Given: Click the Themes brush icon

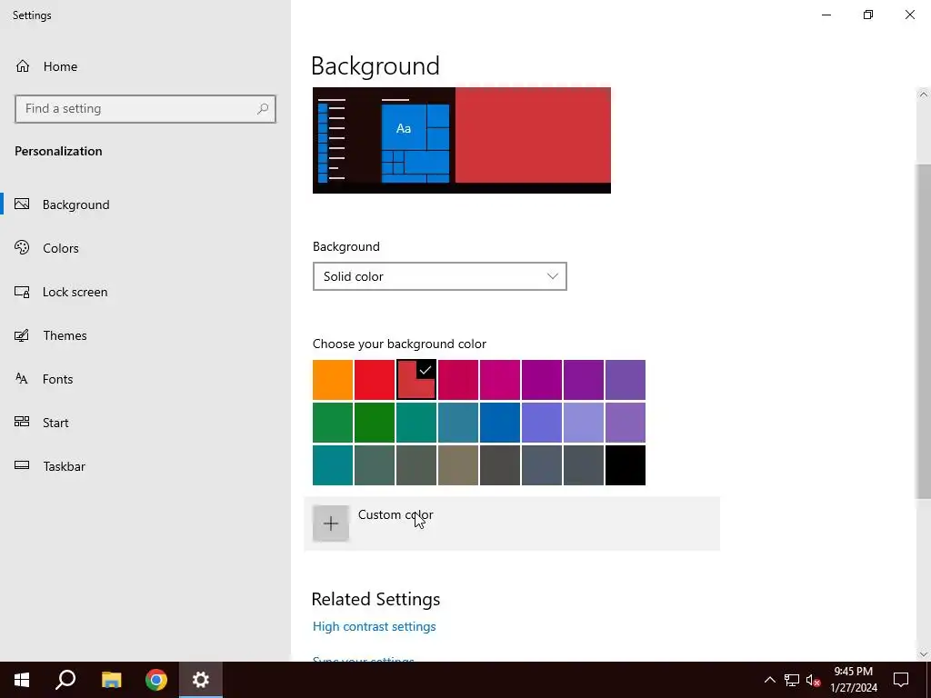Looking at the screenshot, I should 22,335.
